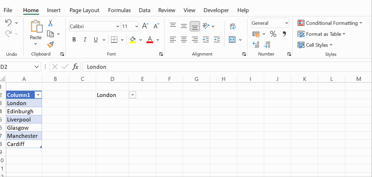The image size is (372, 177).
Task: Open the Developer ribbon tab
Action: click(x=216, y=10)
